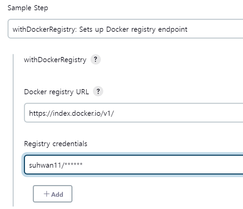Click the word Add on the button

tap(57, 194)
